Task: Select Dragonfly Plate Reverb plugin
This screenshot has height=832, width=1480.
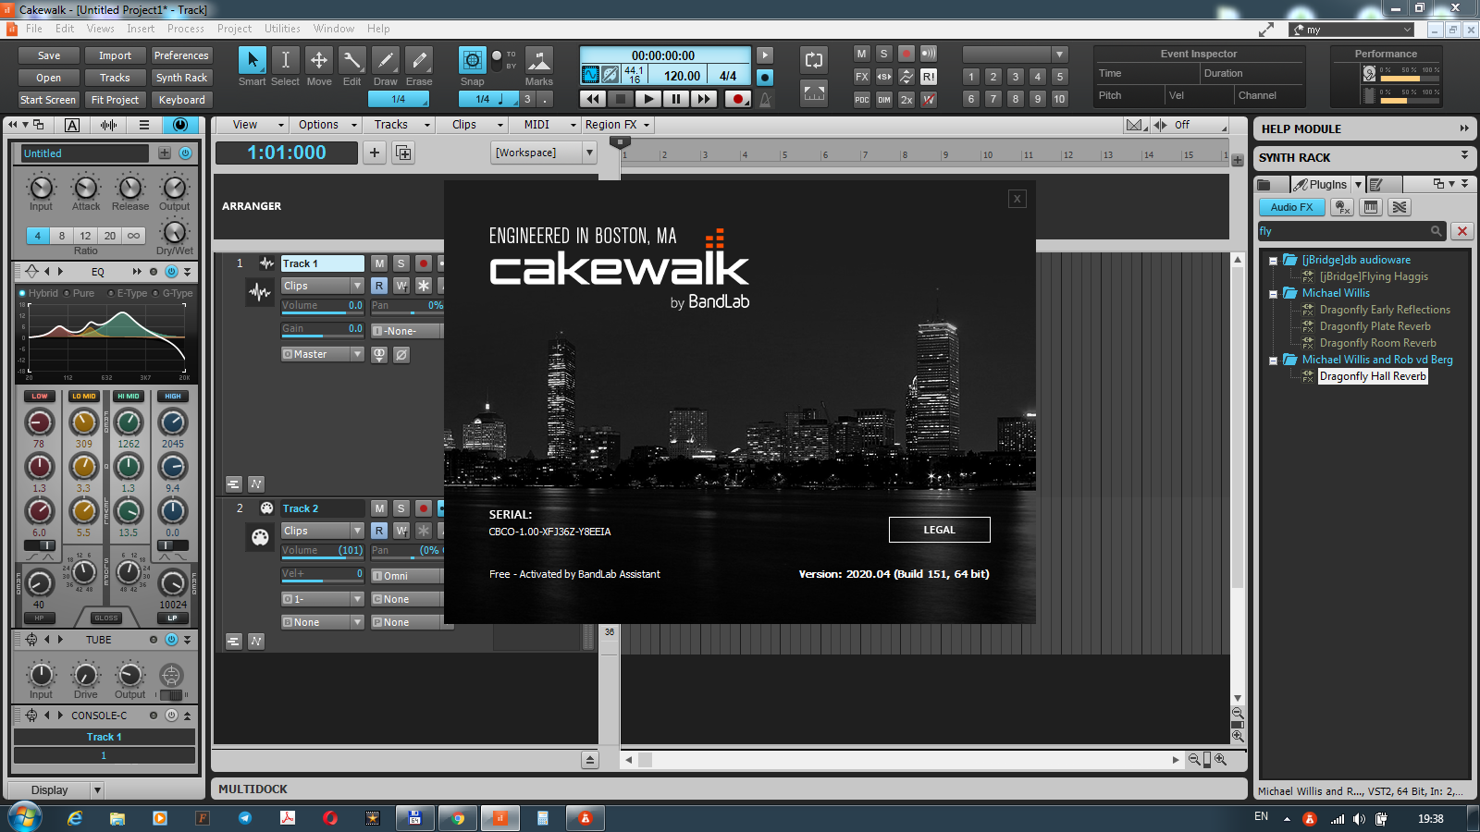Action: [1375, 326]
